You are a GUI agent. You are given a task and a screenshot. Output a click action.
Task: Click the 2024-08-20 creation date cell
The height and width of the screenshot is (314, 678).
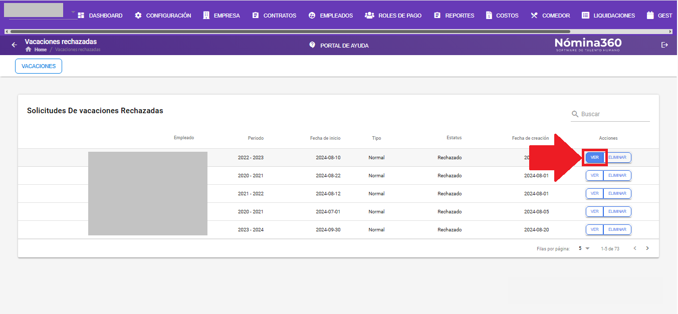536,229
